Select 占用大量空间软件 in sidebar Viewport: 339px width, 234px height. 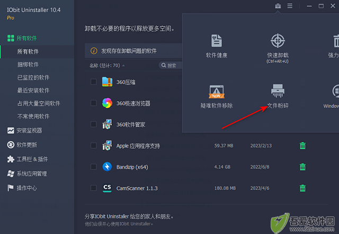pyautogui.click(x=39, y=103)
